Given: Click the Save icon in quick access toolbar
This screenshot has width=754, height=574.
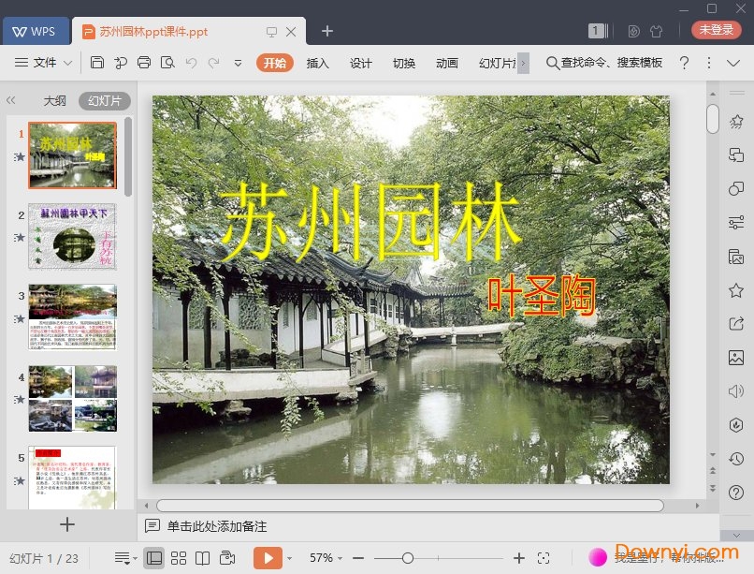Looking at the screenshot, I should (x=99, y=63).
